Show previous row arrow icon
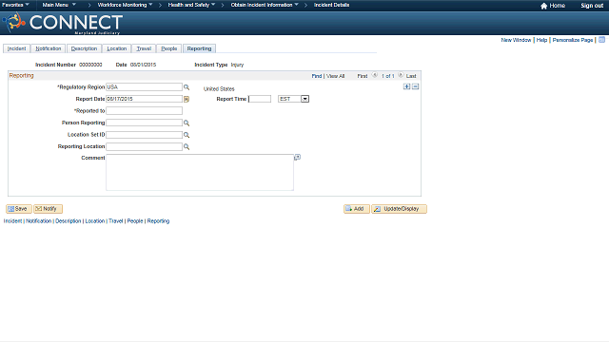 pos(375,75)
